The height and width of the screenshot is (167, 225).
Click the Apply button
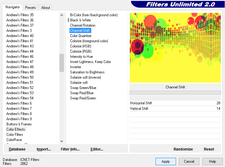166,161
